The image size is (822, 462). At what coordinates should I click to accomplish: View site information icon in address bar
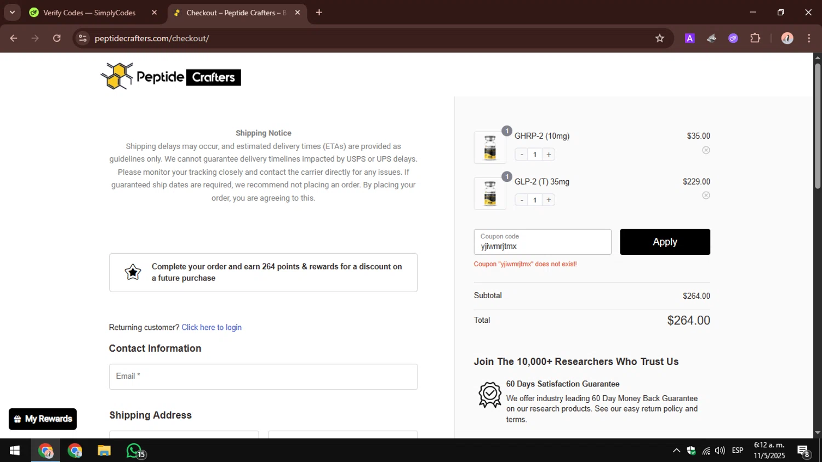pyautogui.click(x=83, y=38)
